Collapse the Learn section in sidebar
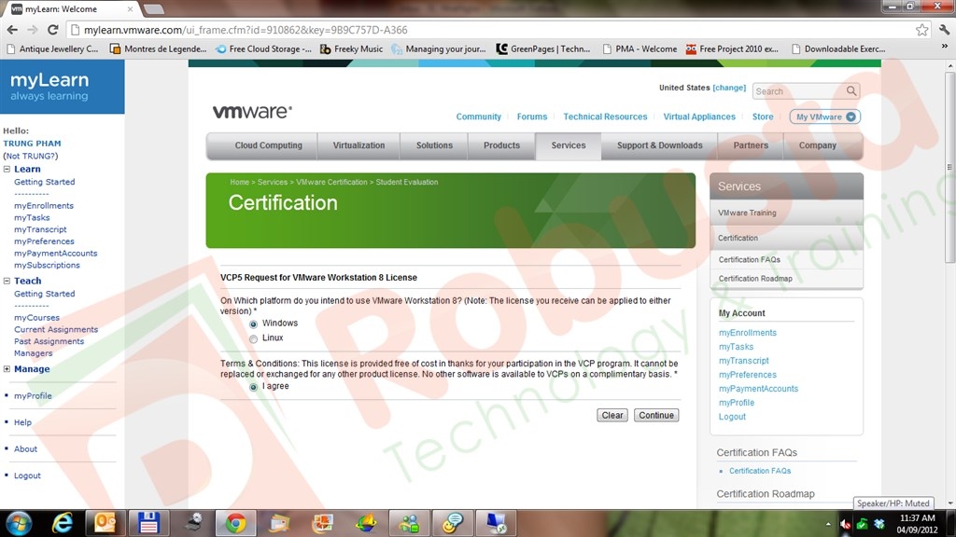 pos(7,169)
